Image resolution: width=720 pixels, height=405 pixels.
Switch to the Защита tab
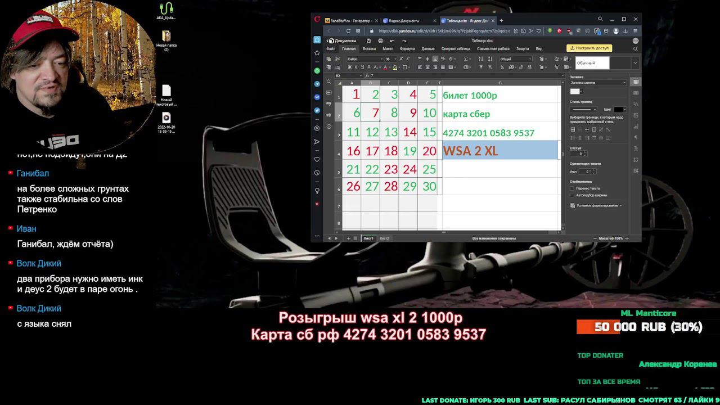(523, 49)
